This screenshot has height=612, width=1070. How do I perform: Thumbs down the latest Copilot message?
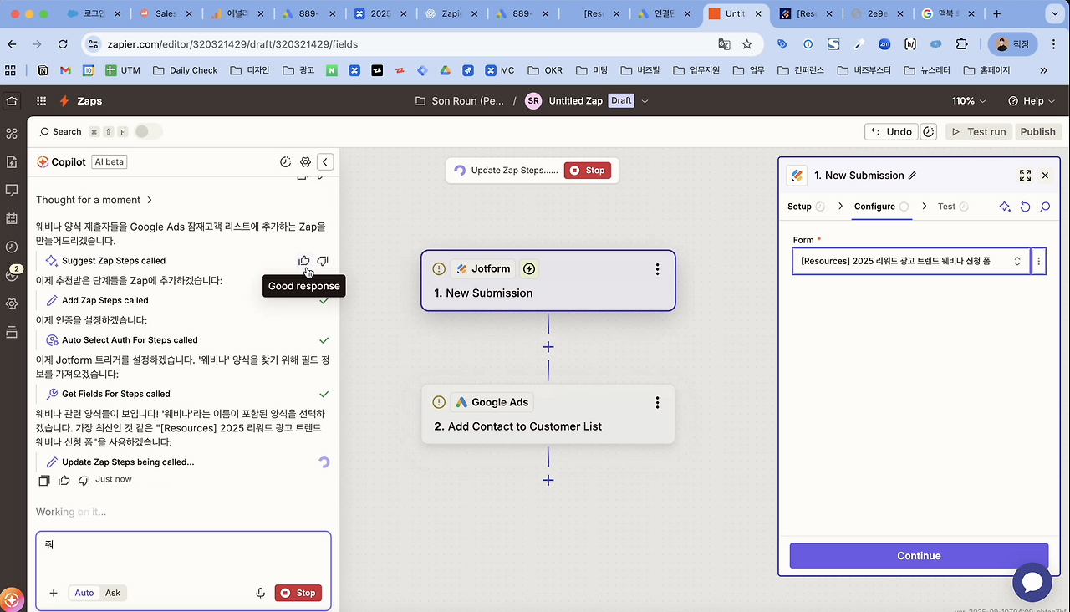[84, 480]
